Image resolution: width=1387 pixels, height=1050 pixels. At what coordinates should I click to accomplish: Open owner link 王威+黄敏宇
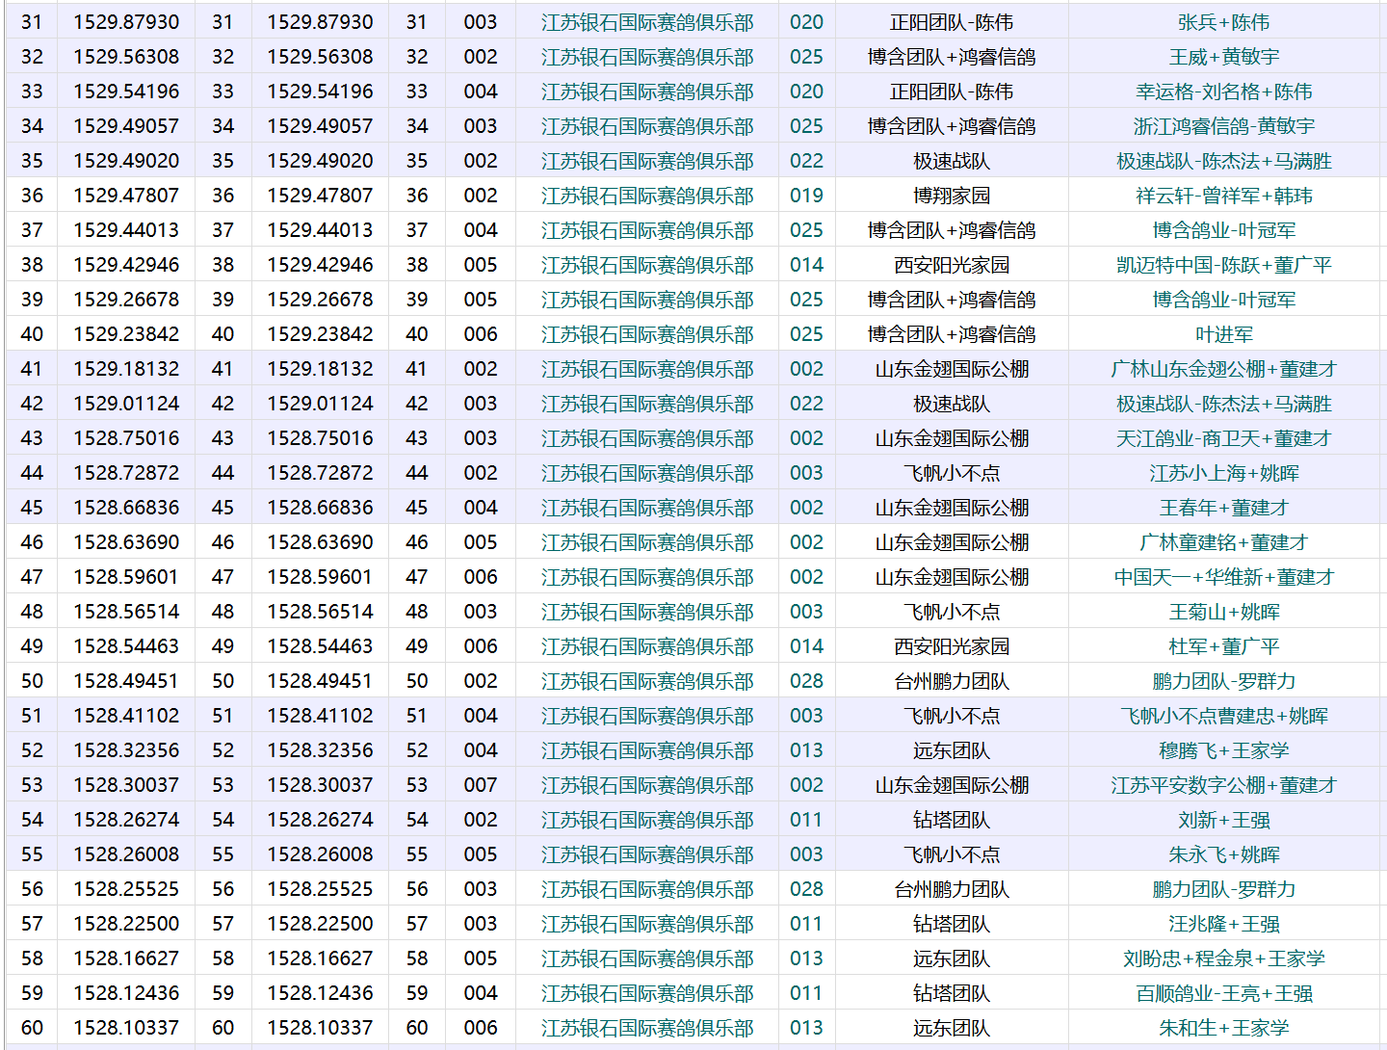point(1223,57)
